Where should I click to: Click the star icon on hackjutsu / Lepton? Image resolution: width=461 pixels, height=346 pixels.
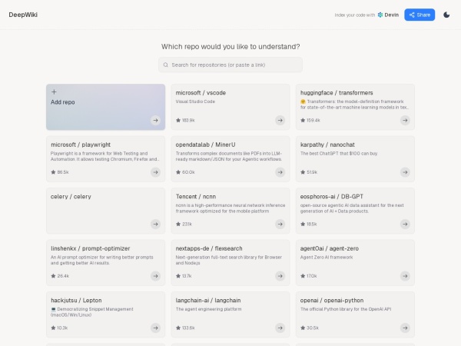(53, 328)
